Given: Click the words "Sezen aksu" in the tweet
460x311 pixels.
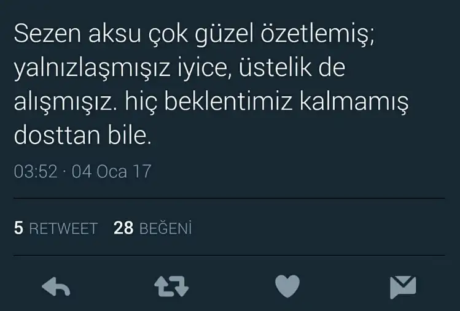Looking at the screenshot, I should coord(77,34).
